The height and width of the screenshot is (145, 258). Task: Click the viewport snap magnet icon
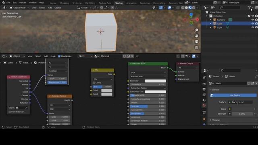[x=102, y=8]
